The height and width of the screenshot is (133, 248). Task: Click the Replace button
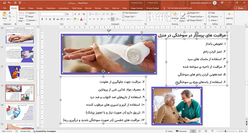coord(213,16)
